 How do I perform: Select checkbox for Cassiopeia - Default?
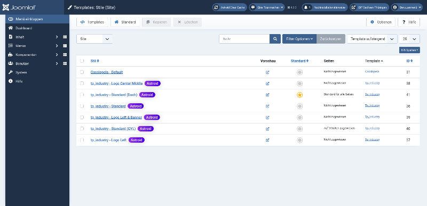[x=82, y=72]
